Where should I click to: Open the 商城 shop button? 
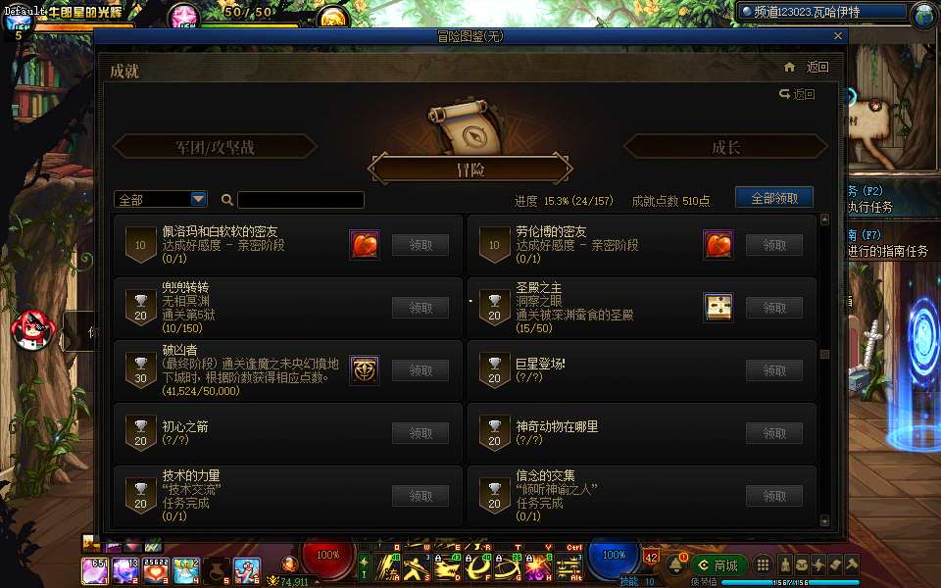point(718,565)
